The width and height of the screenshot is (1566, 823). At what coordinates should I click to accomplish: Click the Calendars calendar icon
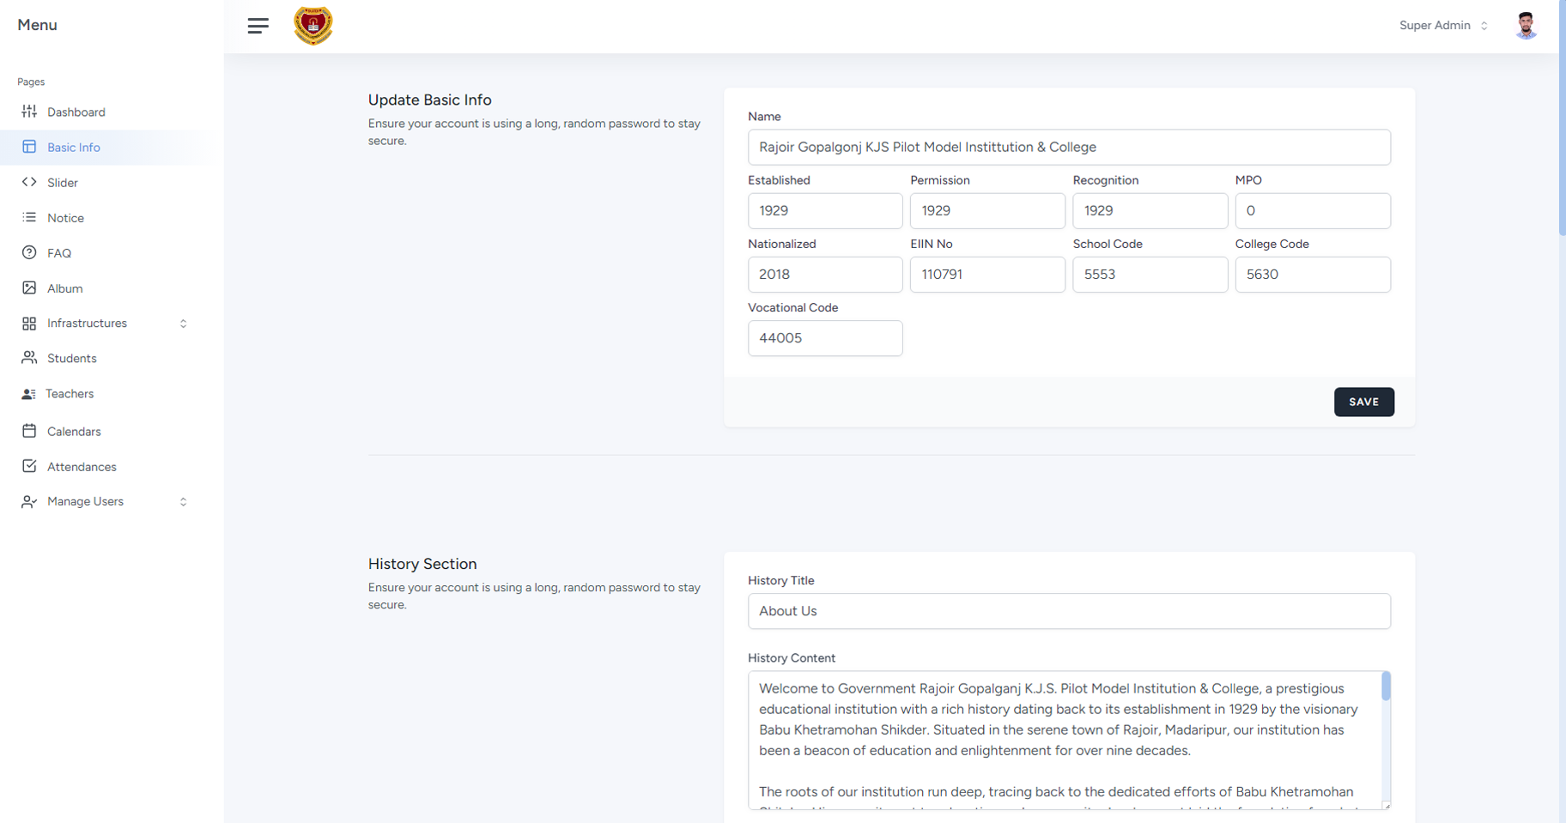[x=29, y=431]
